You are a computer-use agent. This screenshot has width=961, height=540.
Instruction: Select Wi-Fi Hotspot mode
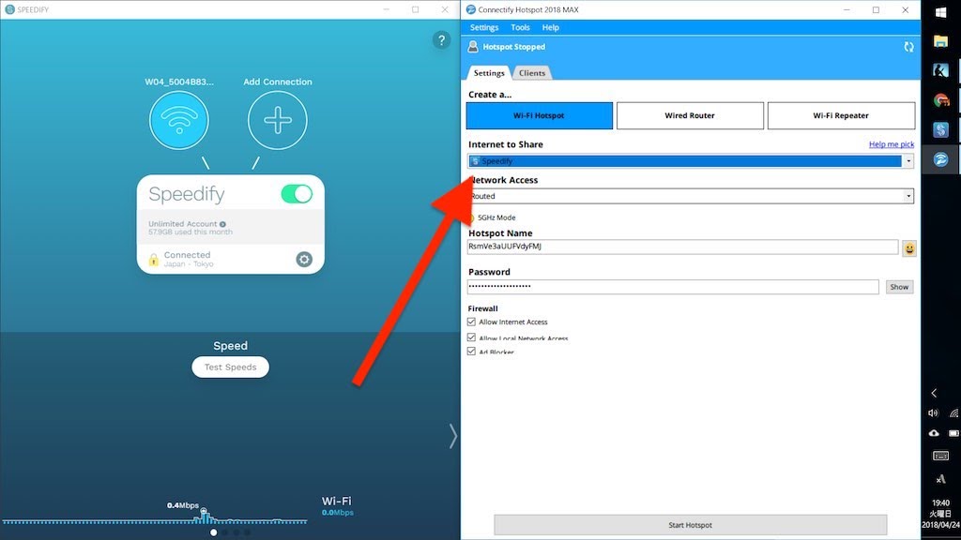tap(540, 115)
